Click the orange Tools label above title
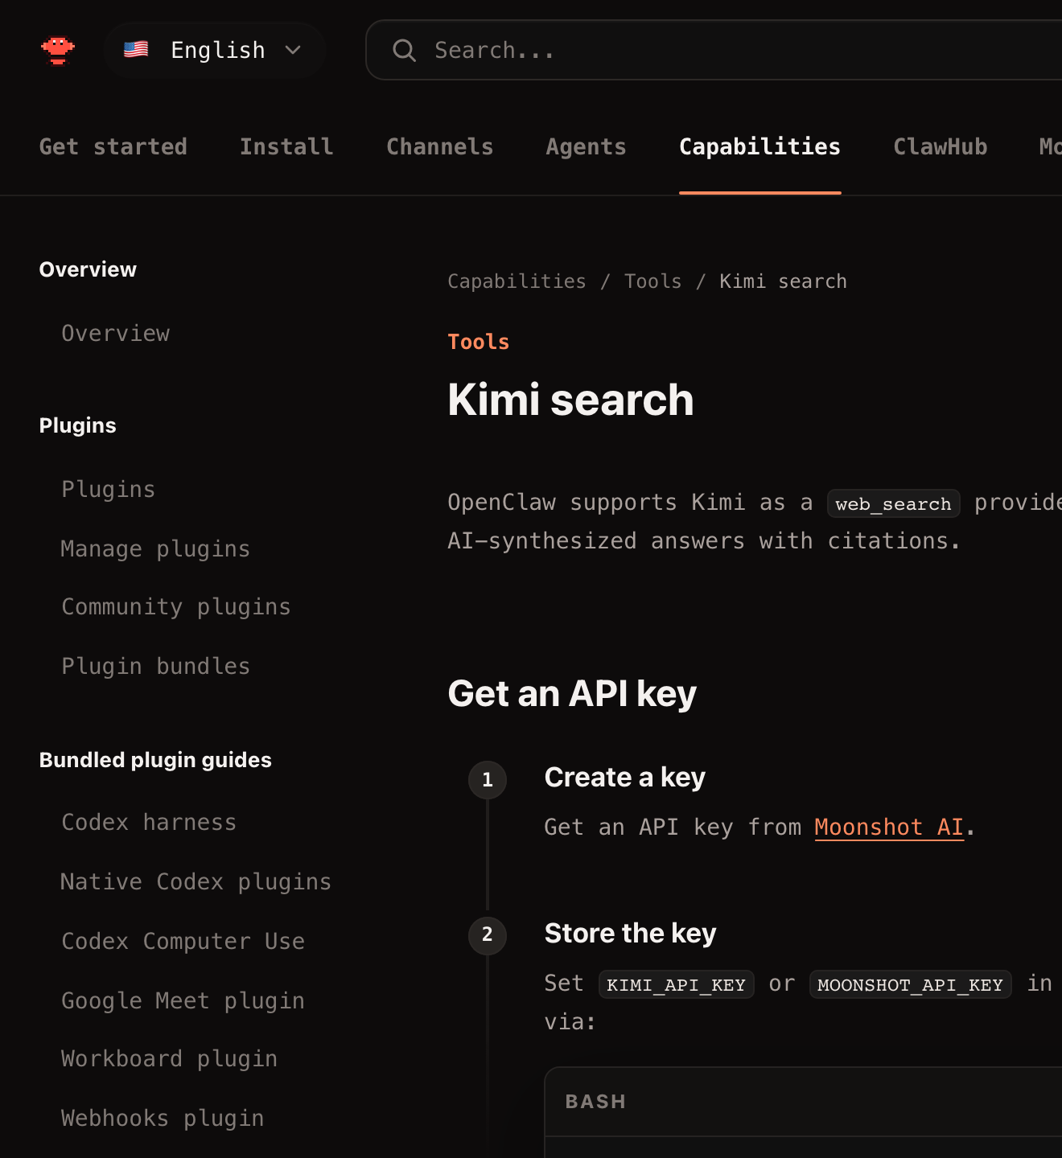This screenshot has height=1158, width=1062. (x=479, y=342)
